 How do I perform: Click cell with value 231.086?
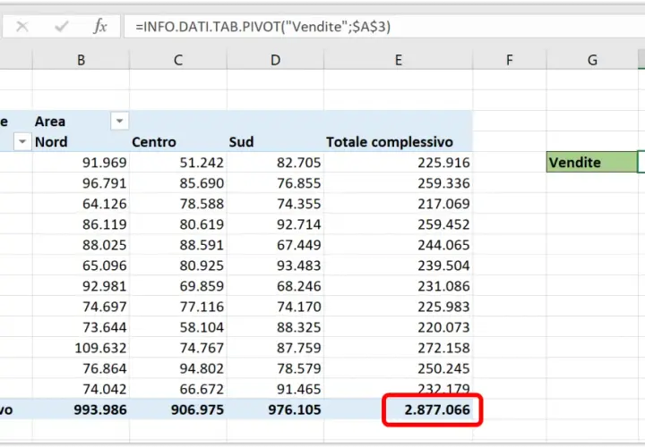398,286
